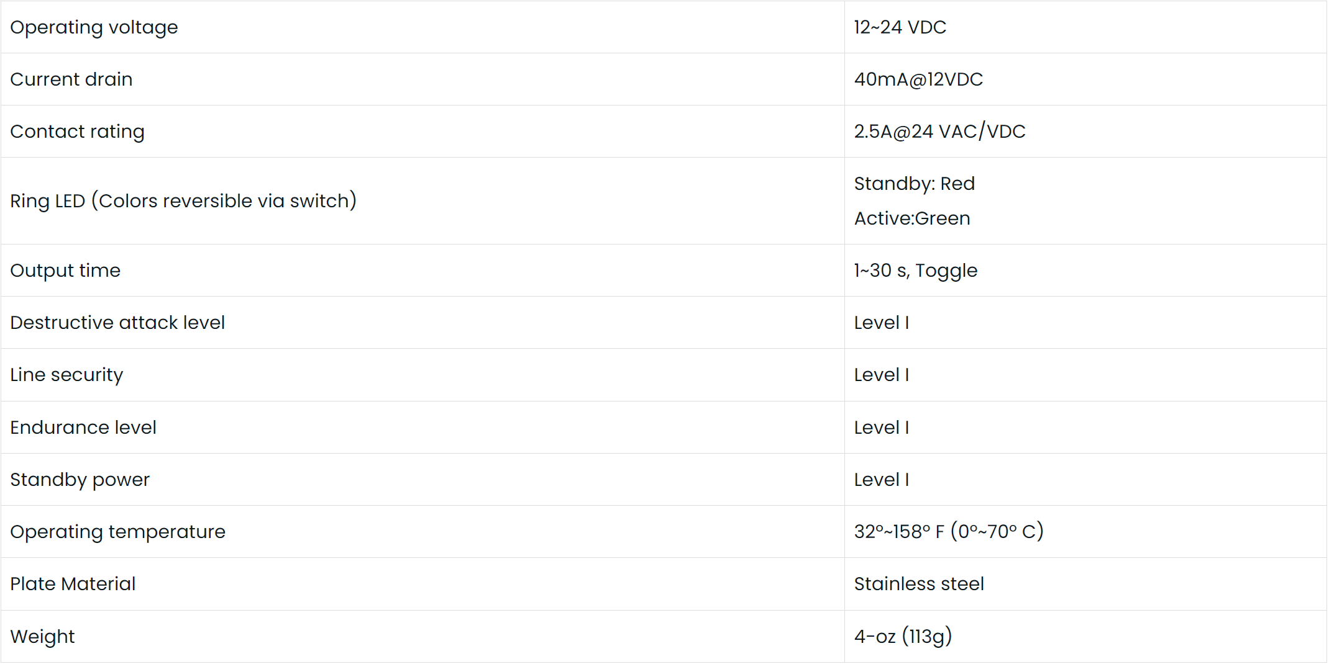Viewport: 1329px width, 664px height.
Task: Click the Current drain label
Action: (x=71, y=79)
